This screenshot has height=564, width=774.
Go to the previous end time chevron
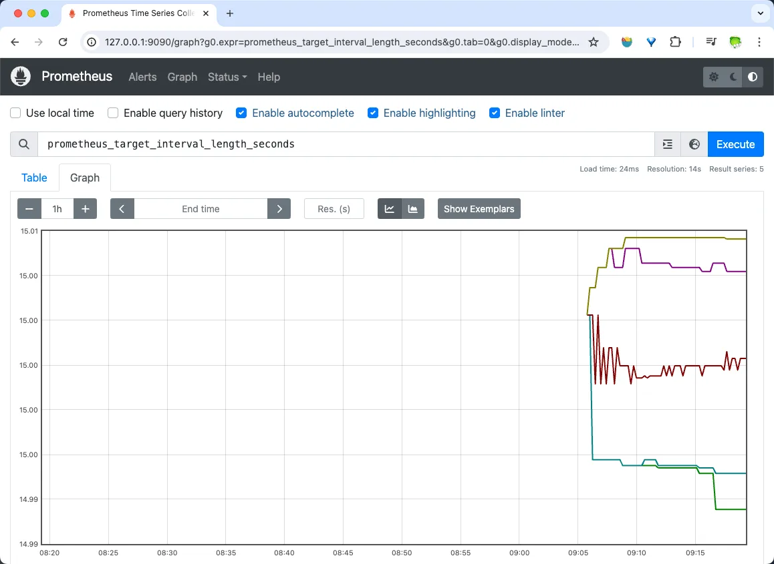click(x=122, y=209)
